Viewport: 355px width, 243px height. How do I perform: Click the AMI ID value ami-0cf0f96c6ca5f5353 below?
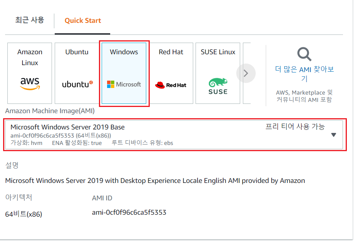[129, 212]
